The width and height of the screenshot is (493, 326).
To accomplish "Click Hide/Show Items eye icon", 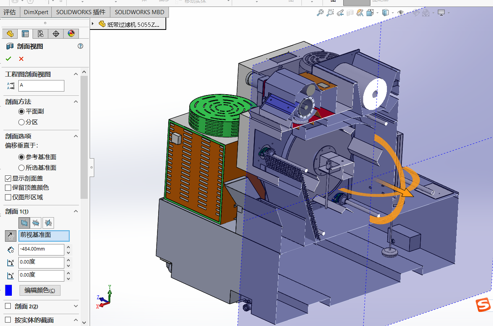I will click(x=401, y=13).
